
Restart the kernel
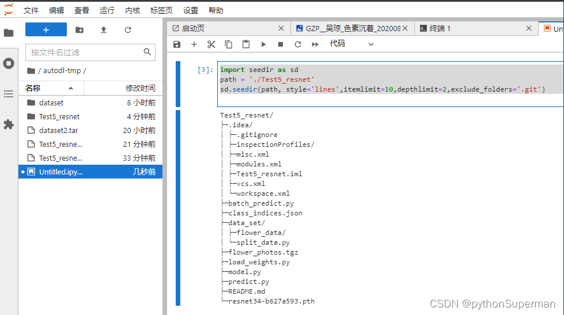point(298,44)
